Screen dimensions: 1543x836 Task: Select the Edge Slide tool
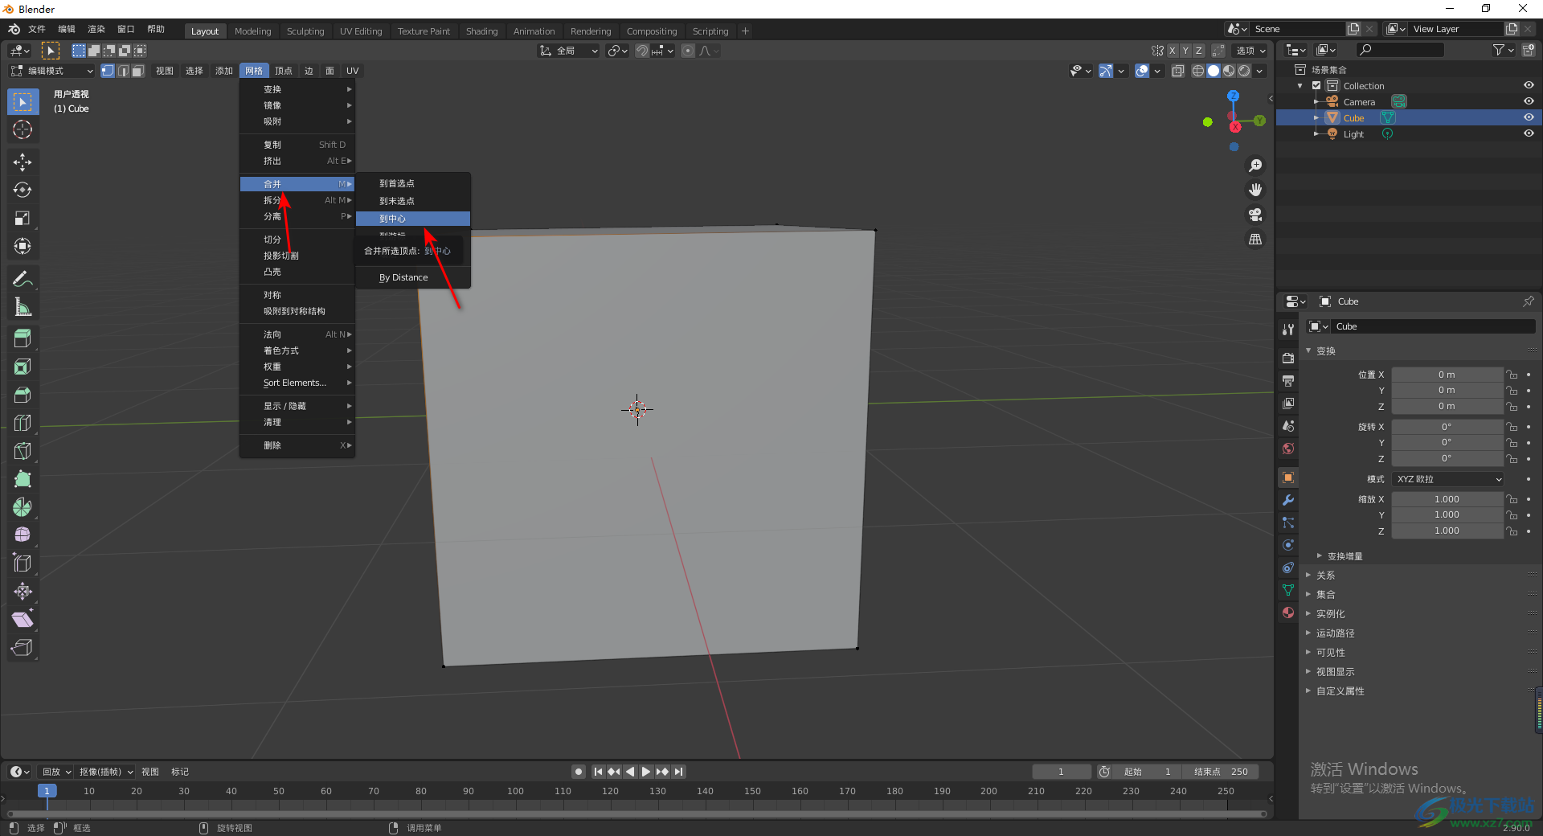[23, 563]
